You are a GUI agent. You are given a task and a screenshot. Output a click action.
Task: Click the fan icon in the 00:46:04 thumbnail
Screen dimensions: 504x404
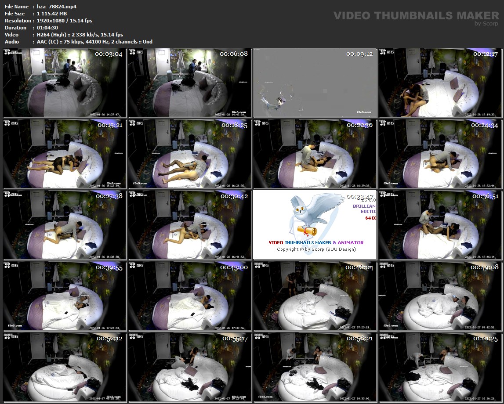point(258,266)
